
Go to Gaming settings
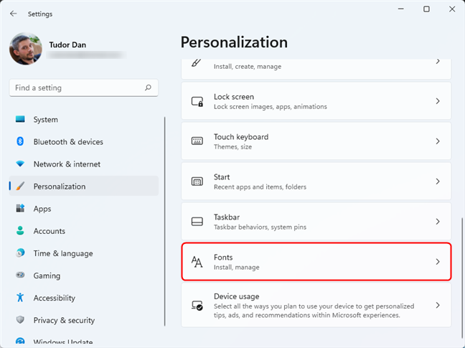click(84, 276)
